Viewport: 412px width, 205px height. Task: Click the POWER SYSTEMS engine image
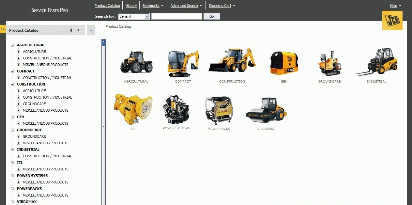point(176,109)
